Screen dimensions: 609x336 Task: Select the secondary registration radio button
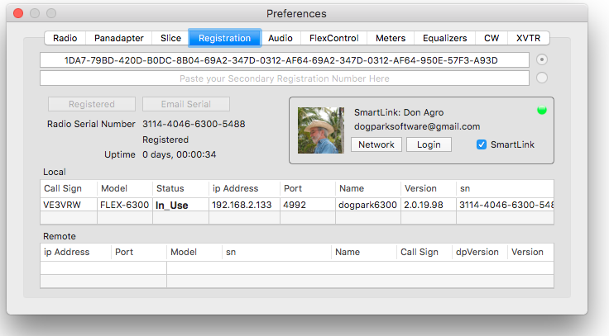[542, 78]
